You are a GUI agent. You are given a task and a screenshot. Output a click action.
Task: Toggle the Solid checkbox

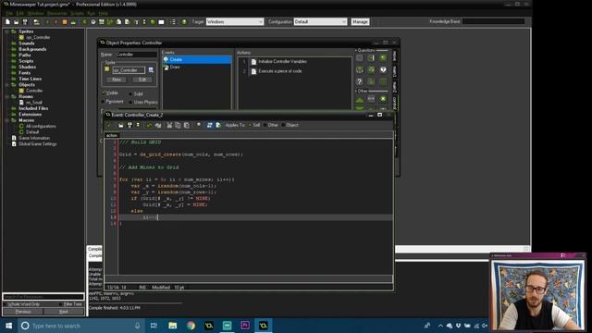(130, 93)
